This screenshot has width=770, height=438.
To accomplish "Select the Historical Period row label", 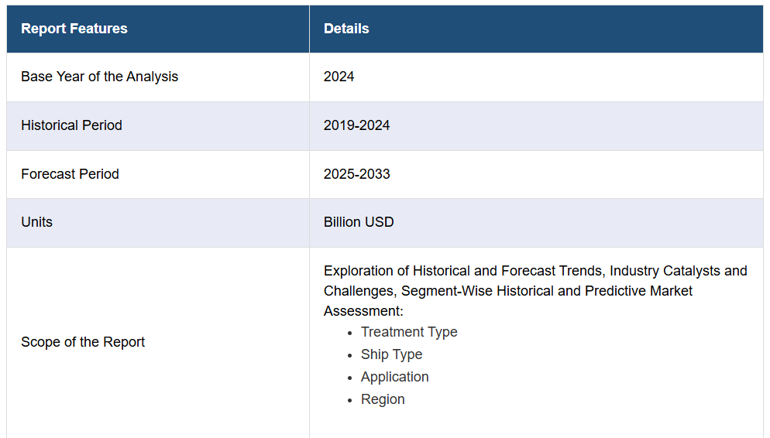I will click(x=71, y=125).
